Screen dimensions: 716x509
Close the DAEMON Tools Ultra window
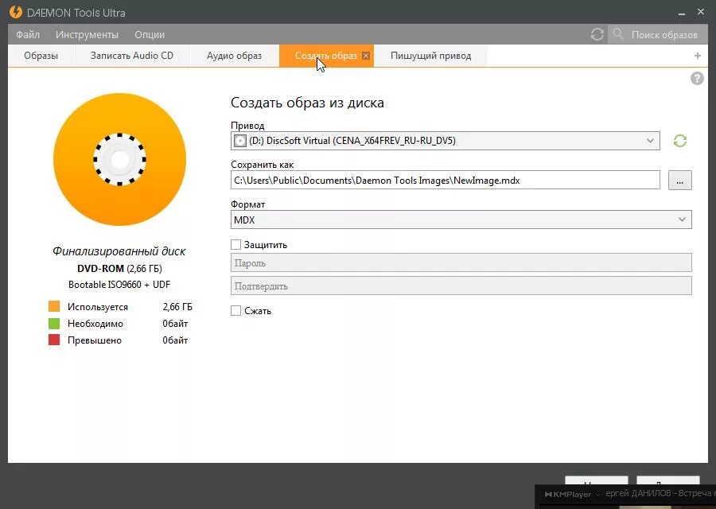[700, 12]
